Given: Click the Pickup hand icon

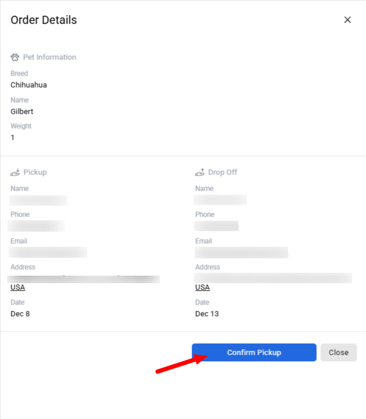Looking at the screenshot, I should click(x=15, y=172).
